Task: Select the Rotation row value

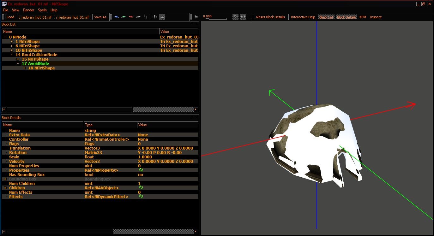Action: pyautogui.click(x=160, y=153)
